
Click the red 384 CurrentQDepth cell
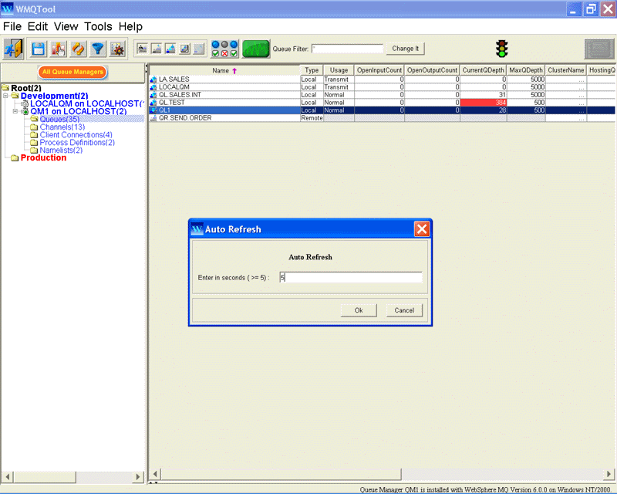tap(484, 103)
